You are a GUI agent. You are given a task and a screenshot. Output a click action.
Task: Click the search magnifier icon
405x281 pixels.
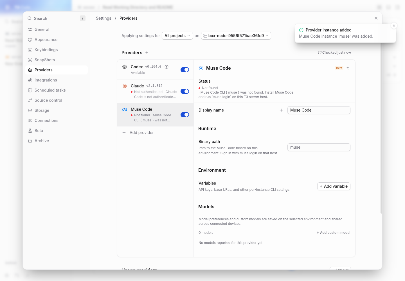coord(30,18)
